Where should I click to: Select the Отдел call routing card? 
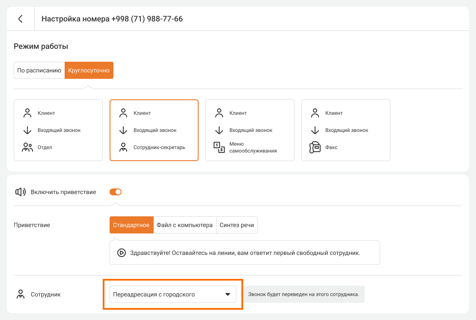click(58, 130)
